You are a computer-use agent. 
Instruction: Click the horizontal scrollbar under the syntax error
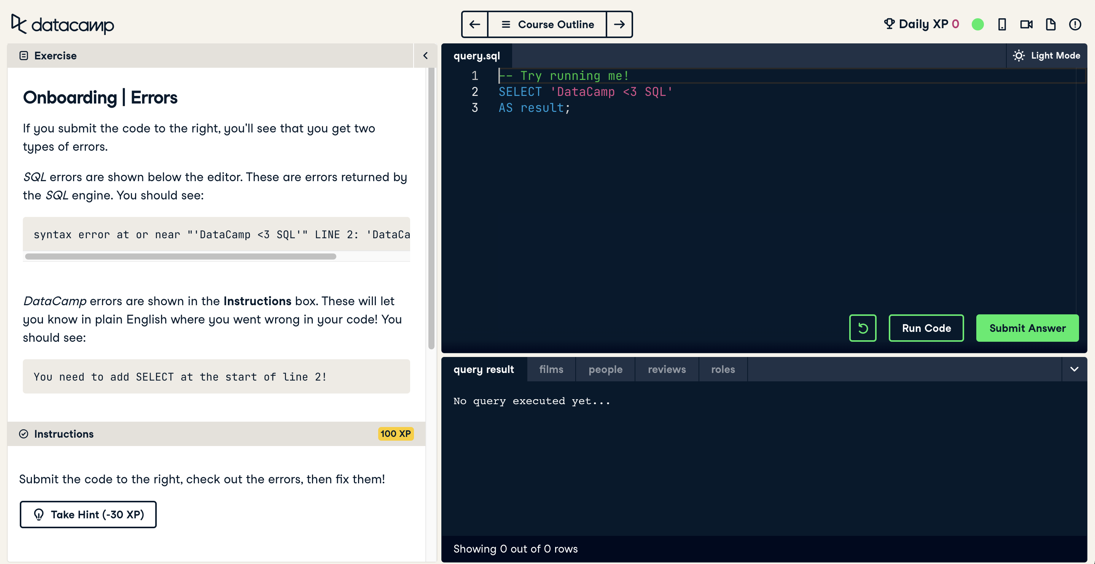tap(181, 257)
